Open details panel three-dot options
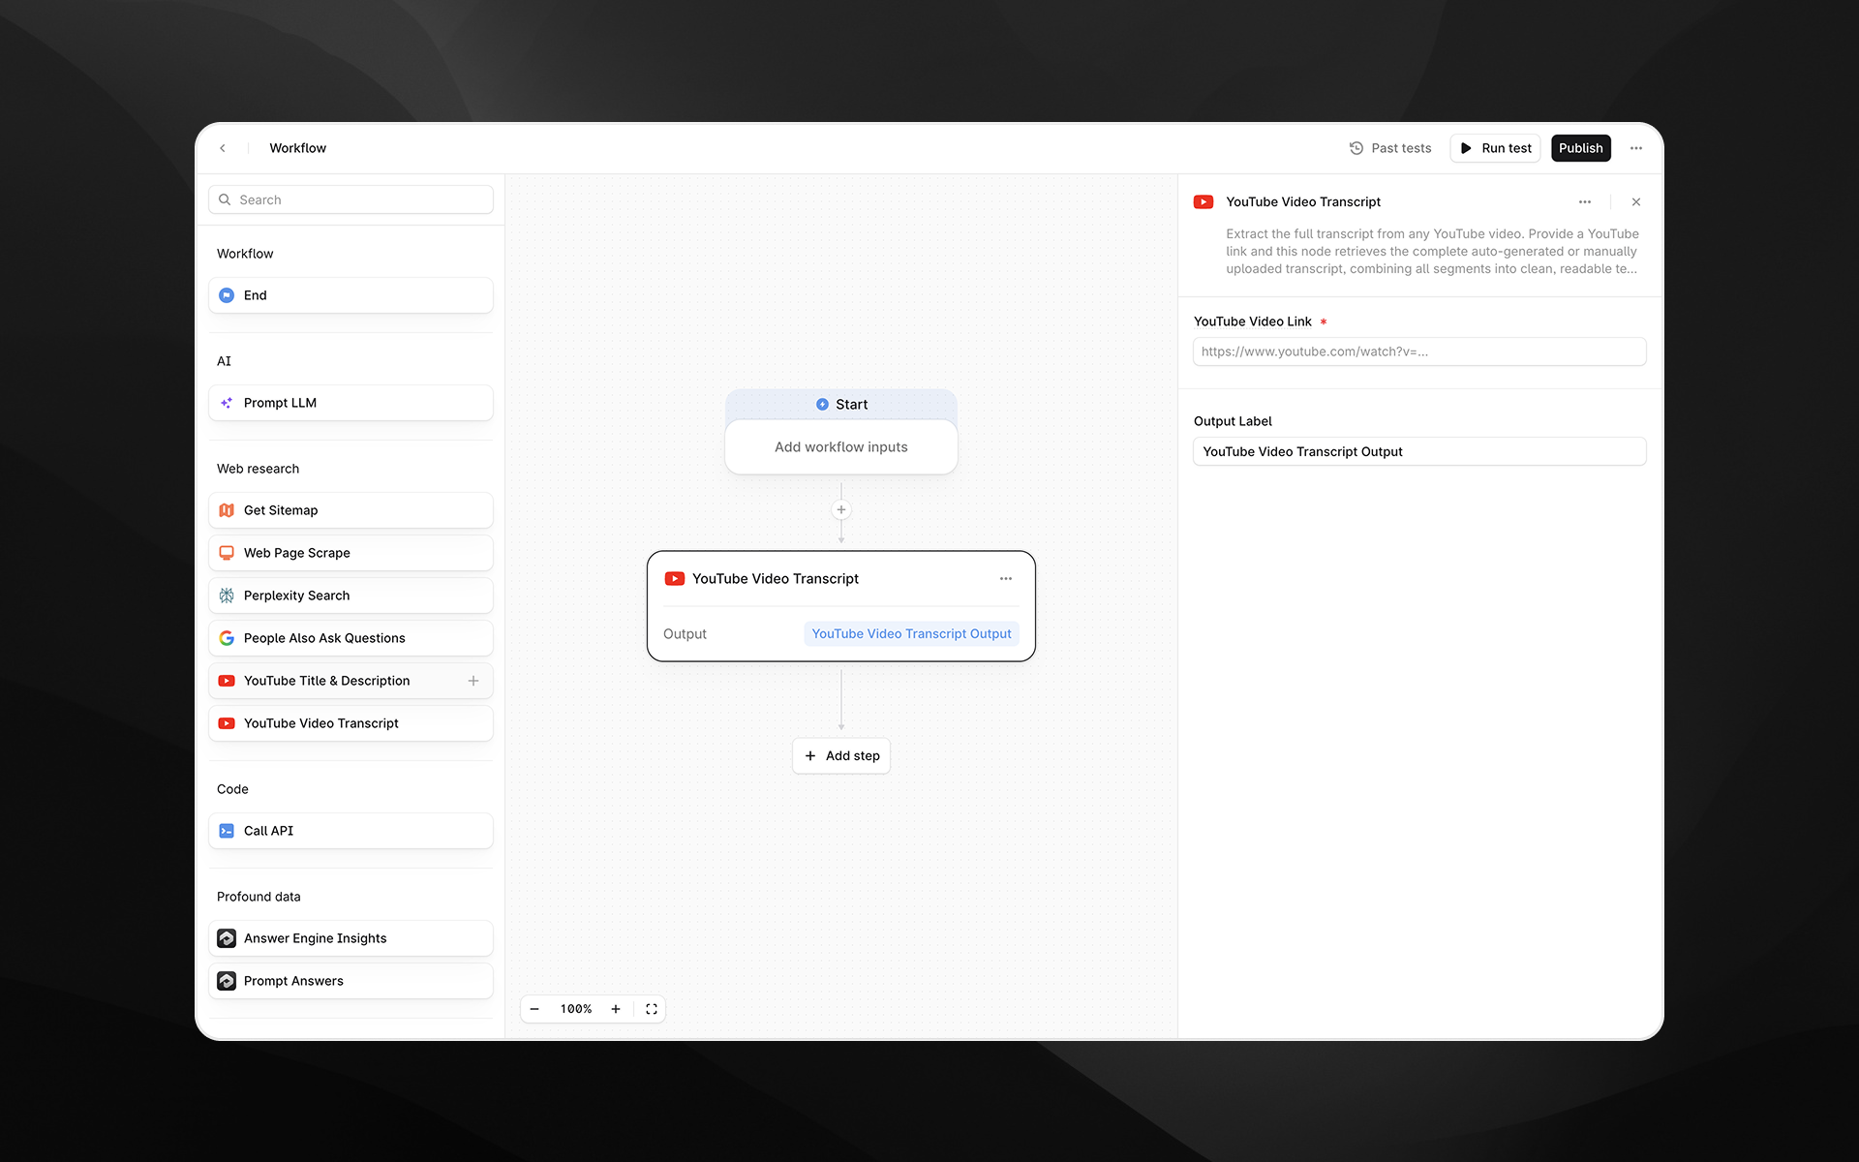 pos(1585,201)
